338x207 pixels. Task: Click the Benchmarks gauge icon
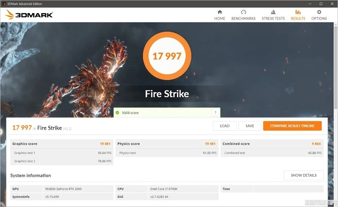click(243, 12)
